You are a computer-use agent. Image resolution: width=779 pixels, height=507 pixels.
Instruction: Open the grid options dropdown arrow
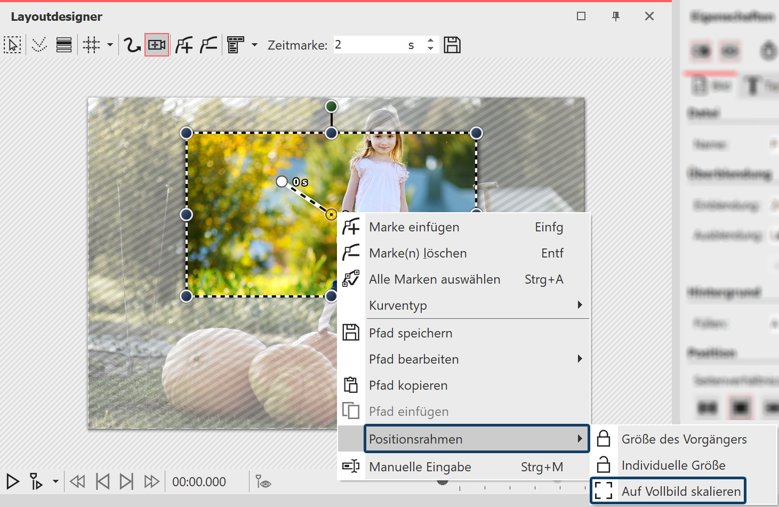[x=110, y=45]
